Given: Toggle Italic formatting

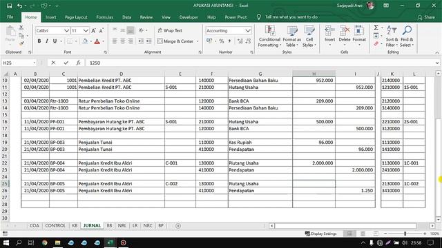Looking at the screenshot, I should [47, 41].
